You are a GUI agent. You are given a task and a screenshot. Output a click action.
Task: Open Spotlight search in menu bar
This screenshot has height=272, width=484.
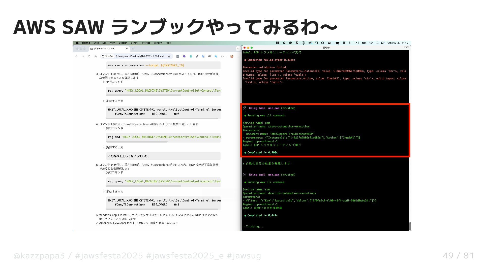[377, 43]
